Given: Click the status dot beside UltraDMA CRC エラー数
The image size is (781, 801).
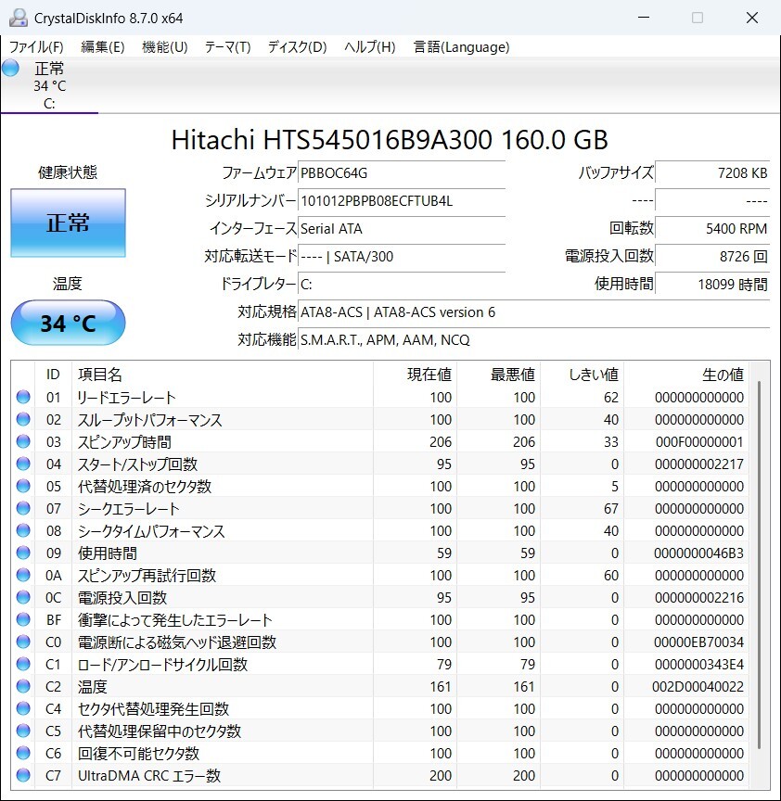Looking at the screenshot, I should point(23,775).
